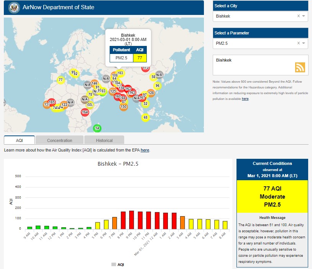Viewport: 312px width, 269px height.
Task: Select the yellow 77 marker in North Africa
Action: (61, 80)
